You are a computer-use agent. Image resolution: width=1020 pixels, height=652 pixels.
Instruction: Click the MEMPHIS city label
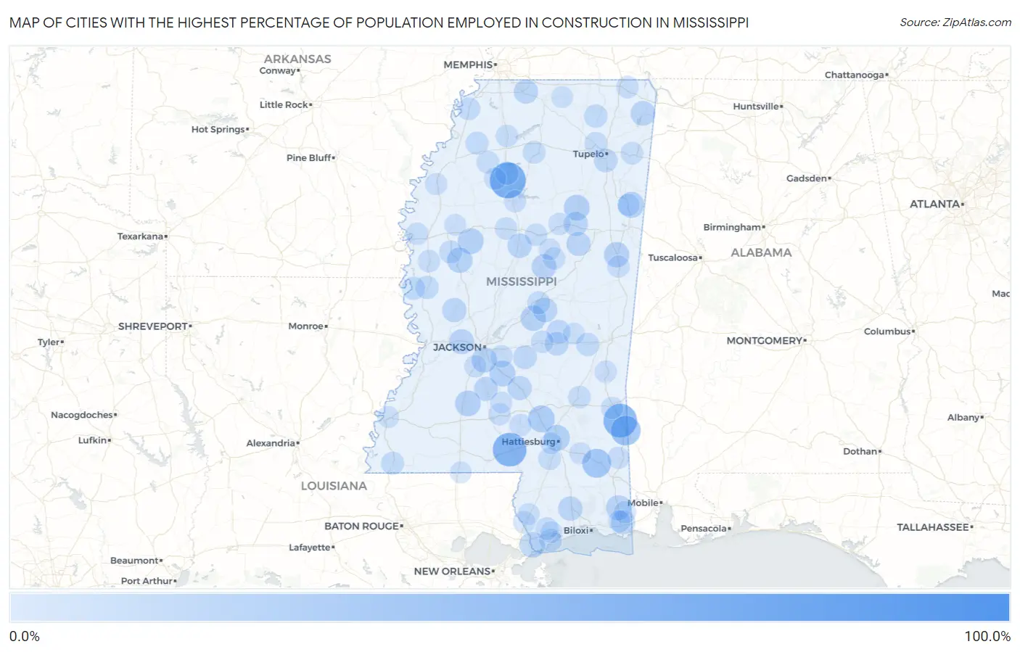pos(468,65)
